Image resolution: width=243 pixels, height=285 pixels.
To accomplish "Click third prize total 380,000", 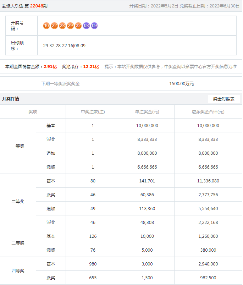I will point(208,250).
